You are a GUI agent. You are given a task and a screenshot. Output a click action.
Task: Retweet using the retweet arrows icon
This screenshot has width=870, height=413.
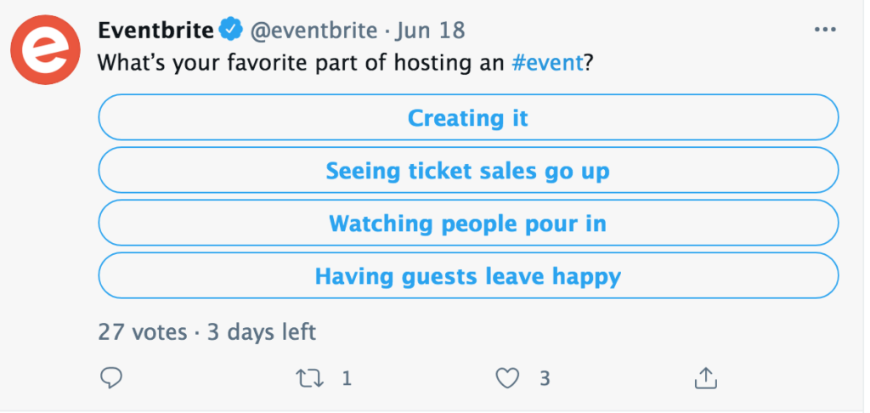(x=310, y=378)
